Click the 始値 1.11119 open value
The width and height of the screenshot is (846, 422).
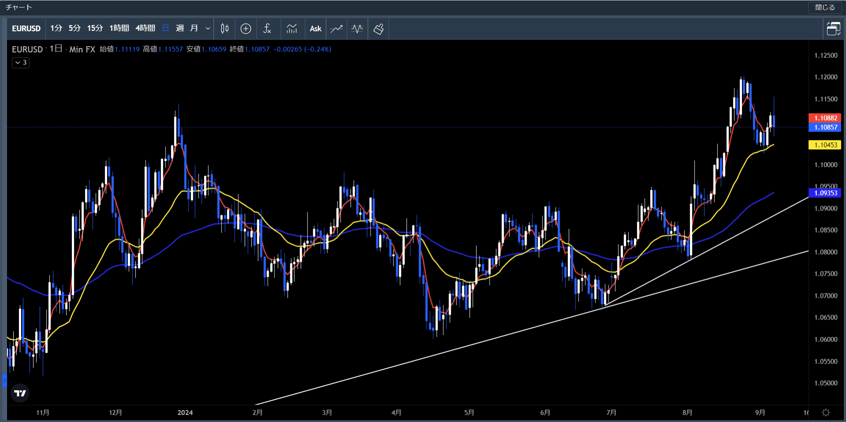pos(119,49)
